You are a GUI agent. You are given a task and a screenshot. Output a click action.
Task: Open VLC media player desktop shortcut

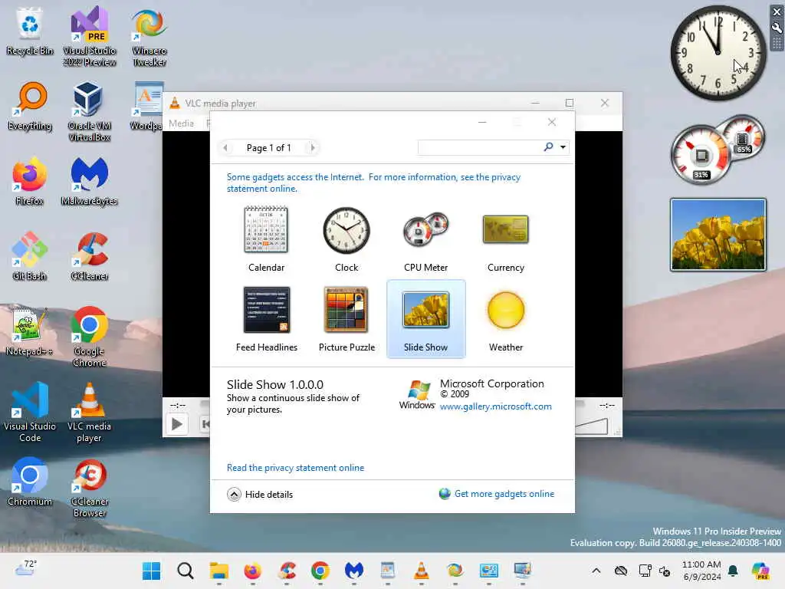pos(89,412)
